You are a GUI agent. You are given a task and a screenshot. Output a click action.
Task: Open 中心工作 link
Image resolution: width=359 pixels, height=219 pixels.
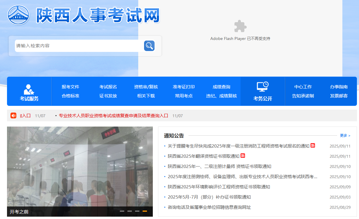coord(303,87)
